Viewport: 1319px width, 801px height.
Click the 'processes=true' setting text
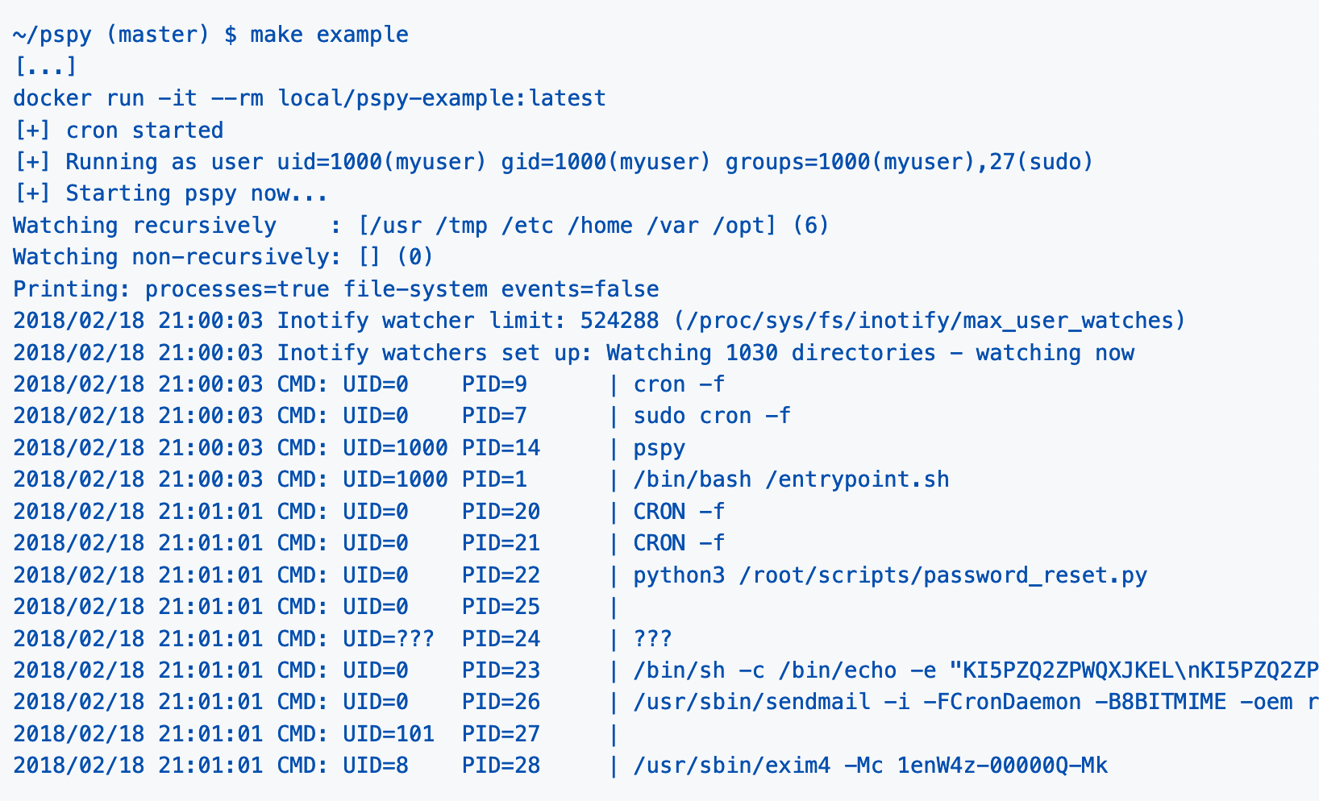[x=237, y=289]
